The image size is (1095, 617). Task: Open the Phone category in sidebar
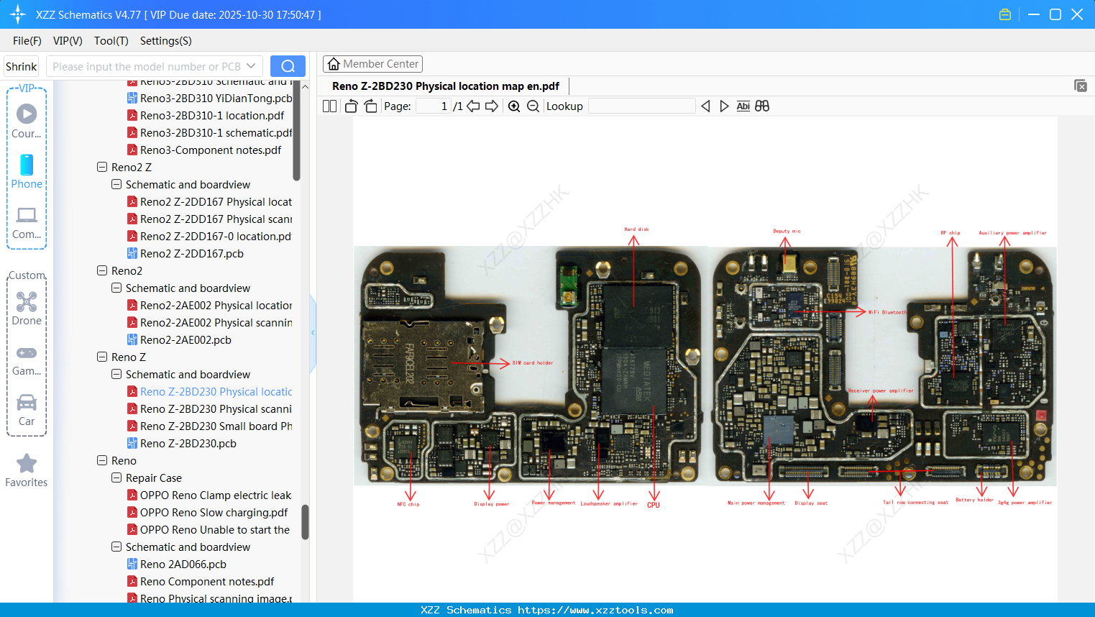coord(27,171)
